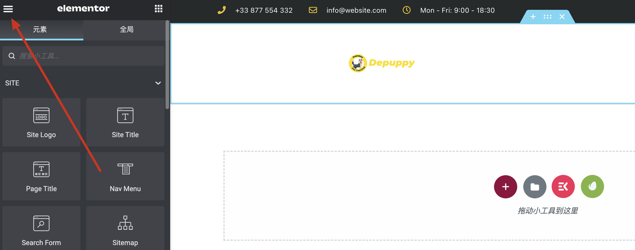Select the Site Logo widget
635x250 pixels.
click(x=41, y=122)
